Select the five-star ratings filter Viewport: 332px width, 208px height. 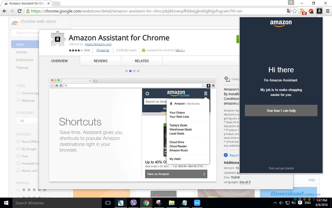tap(18, 190)
